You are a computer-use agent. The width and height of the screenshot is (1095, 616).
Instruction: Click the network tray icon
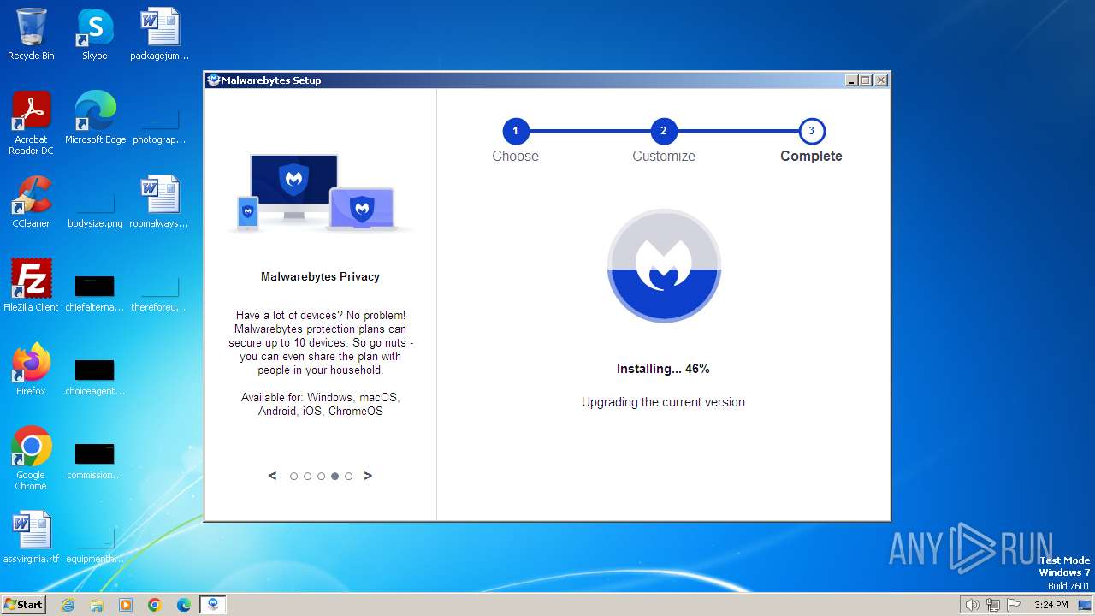993,605
